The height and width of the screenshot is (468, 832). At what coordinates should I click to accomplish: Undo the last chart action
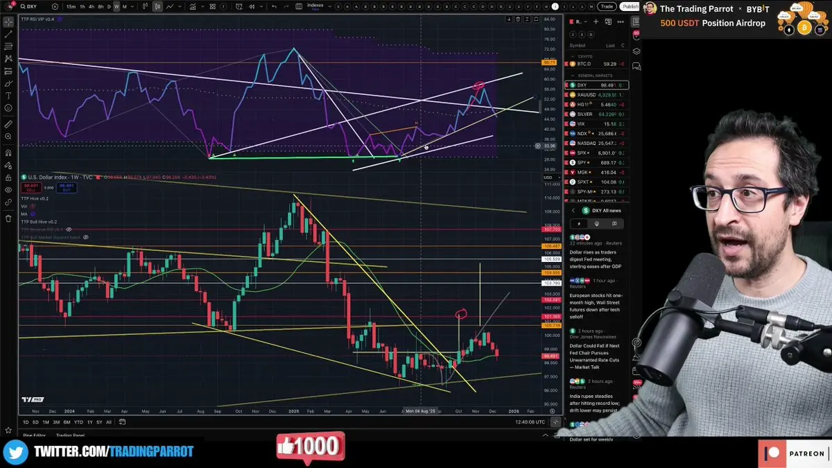(x=275, y=6)
